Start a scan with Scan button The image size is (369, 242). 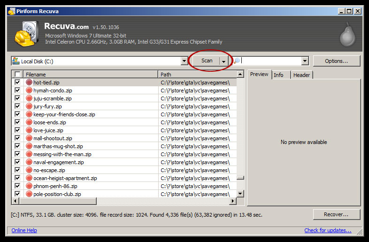[207, 60]
